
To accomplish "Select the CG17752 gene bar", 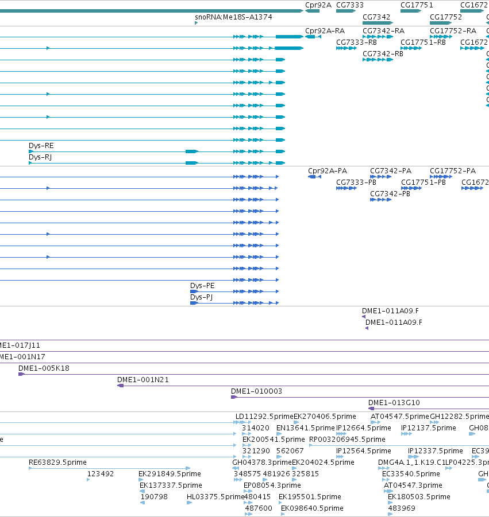I will pyautogui.click(x=441, y=23).
